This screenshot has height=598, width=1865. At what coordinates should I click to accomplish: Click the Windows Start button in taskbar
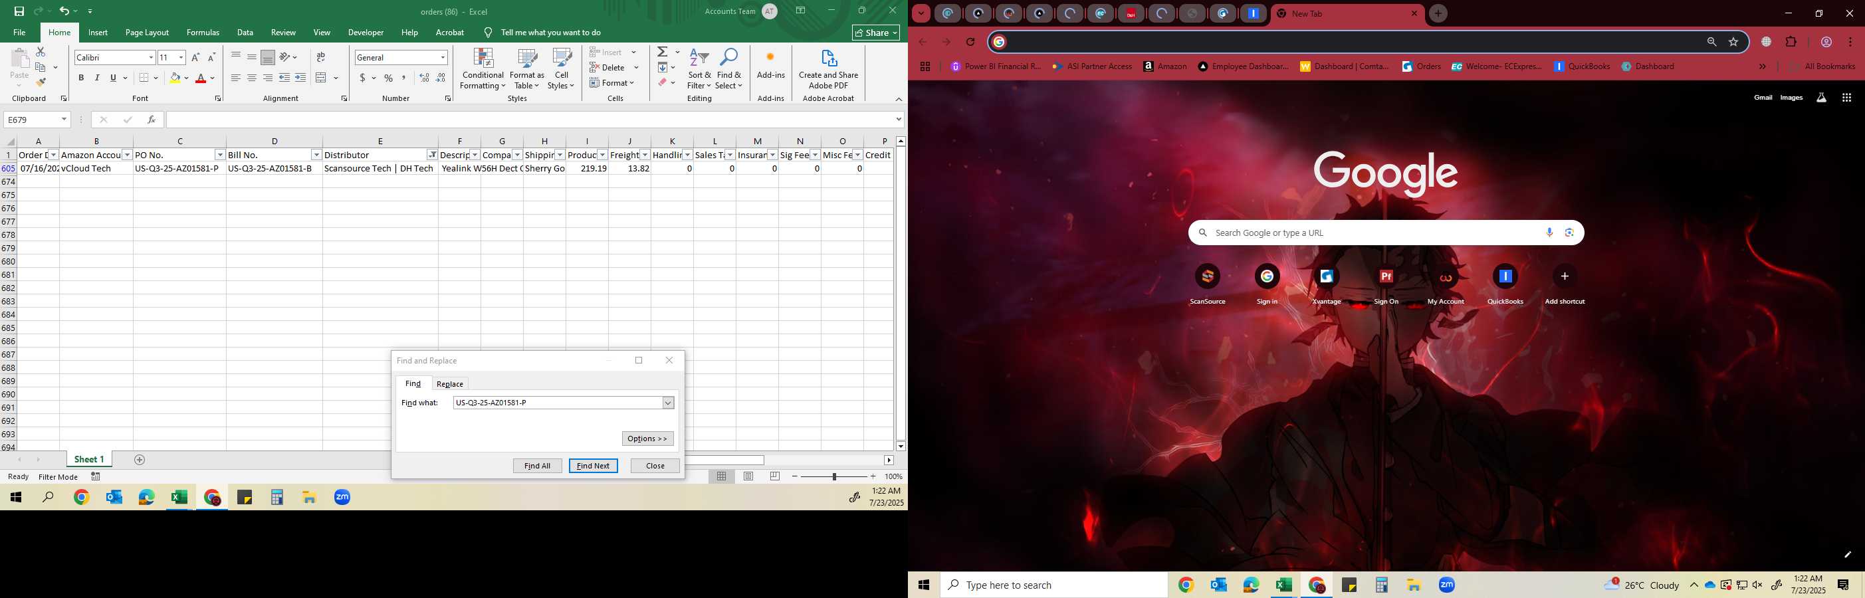pyautogui.click(x=924, y=585)
